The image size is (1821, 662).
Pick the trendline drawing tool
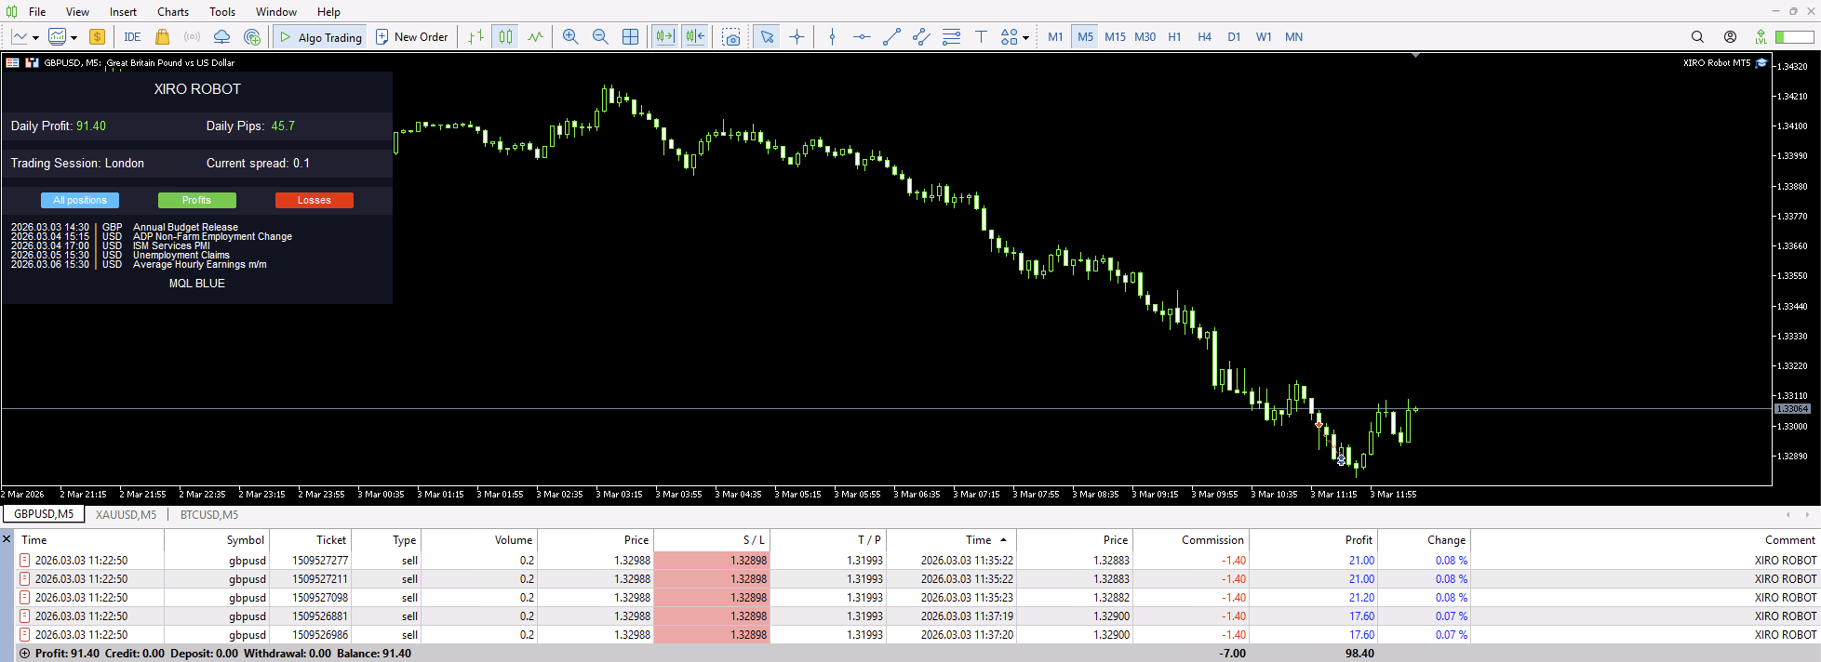(x=891, y=37)
